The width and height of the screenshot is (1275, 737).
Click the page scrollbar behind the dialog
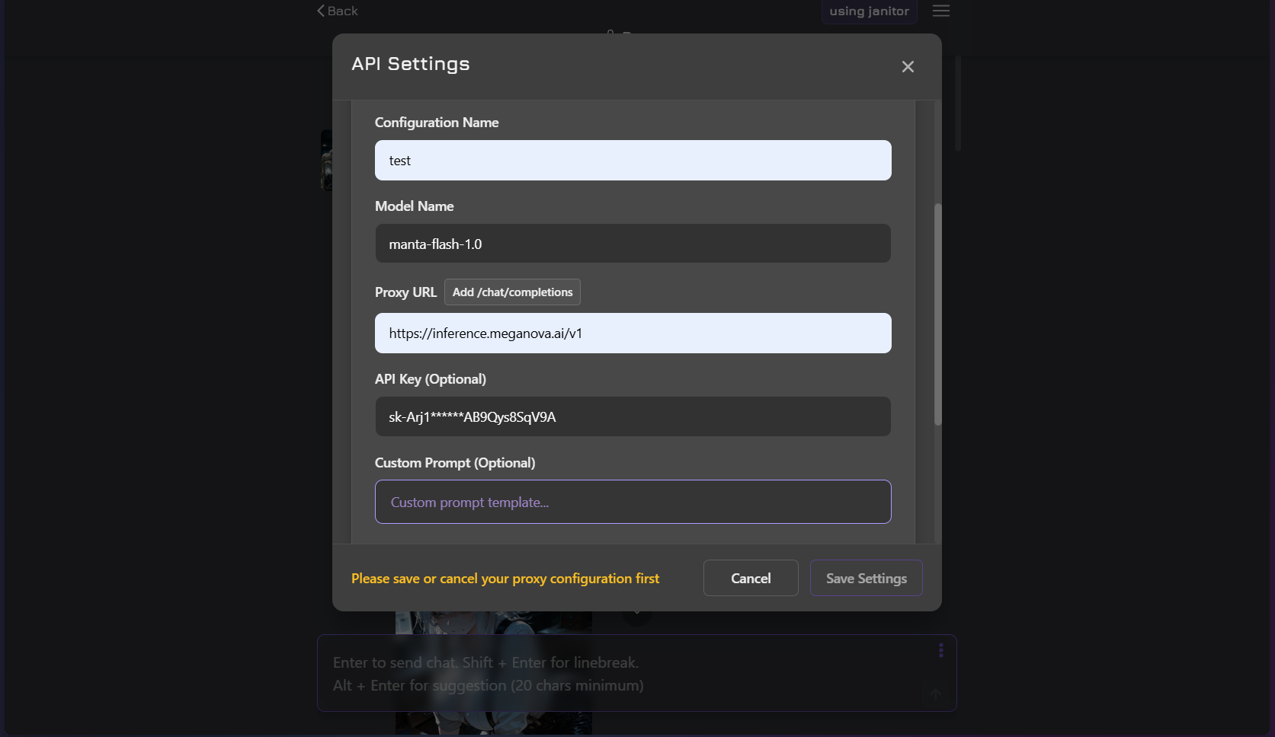(958, 103)
